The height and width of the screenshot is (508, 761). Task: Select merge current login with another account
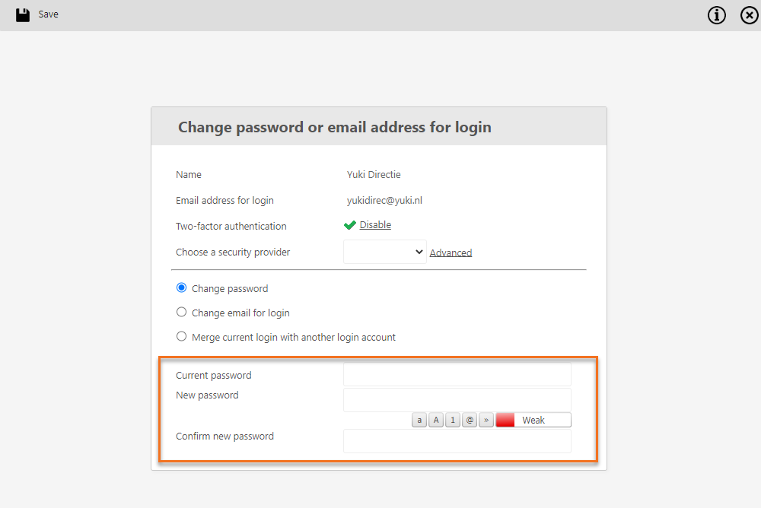(x=181, y=336)
